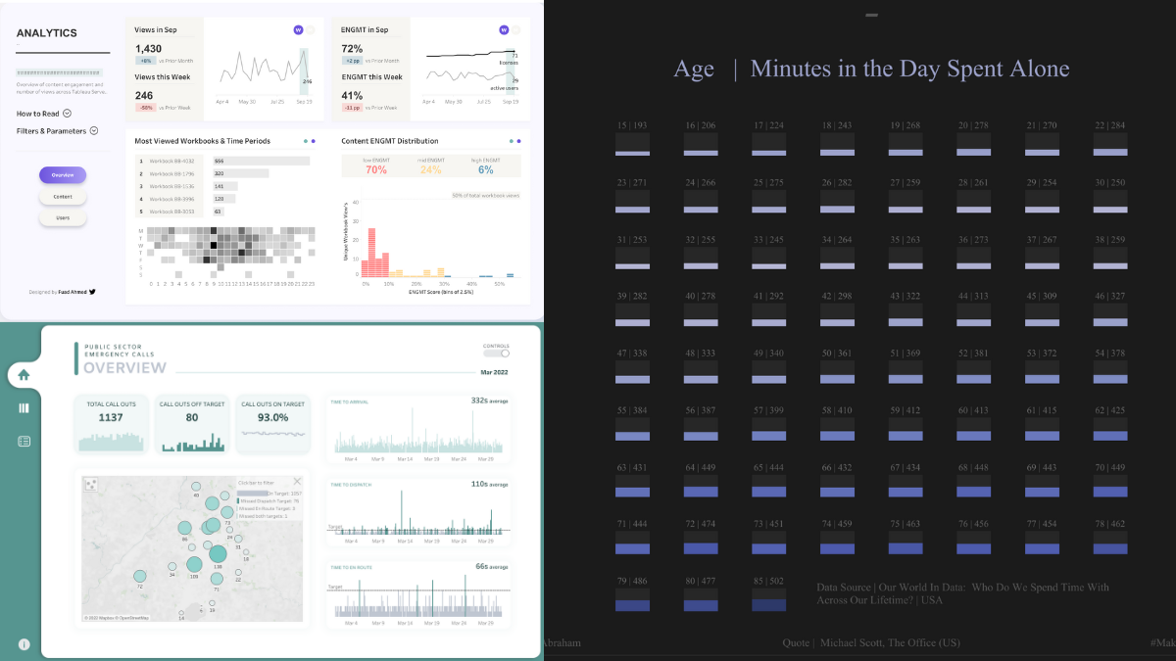This screenshot has width=1176, height=661.
Task: Switch to the Users tab
Action: (63, 218)
